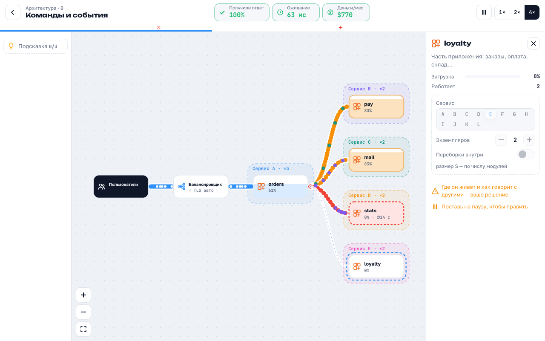Select the Балансировщик node

(201, 186)
